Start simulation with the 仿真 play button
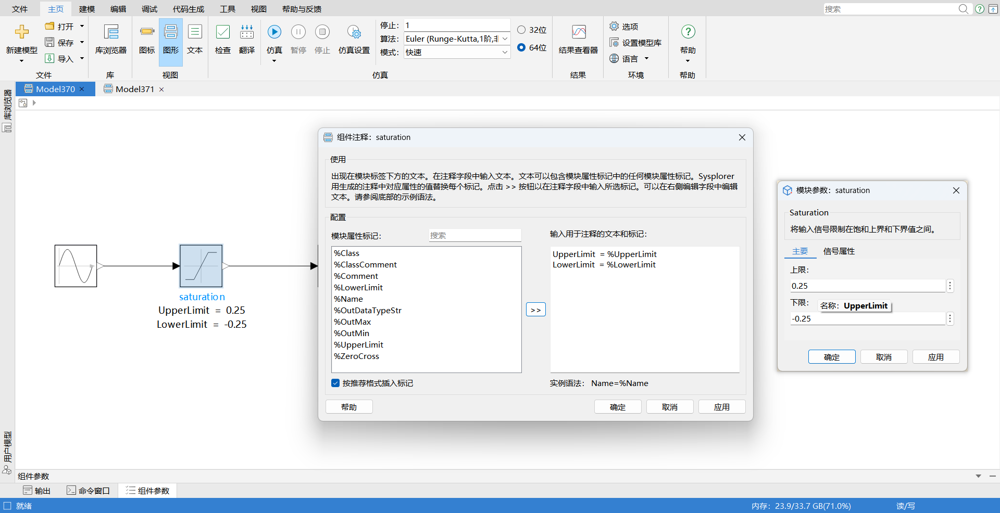Viewport: 1000px width, 513px height. 274,32
